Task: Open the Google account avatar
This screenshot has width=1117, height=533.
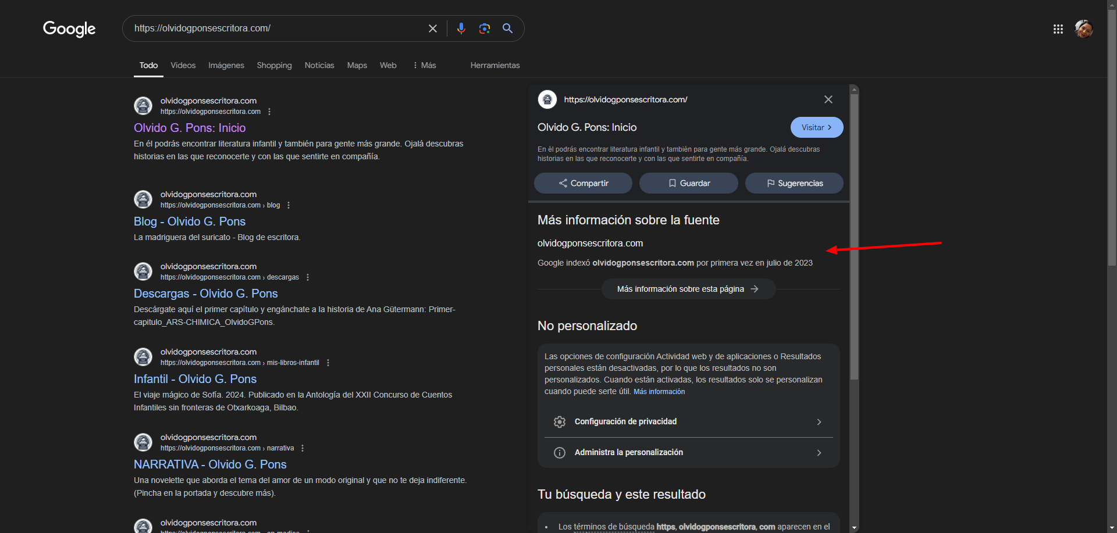Action: pos(1084,29)
